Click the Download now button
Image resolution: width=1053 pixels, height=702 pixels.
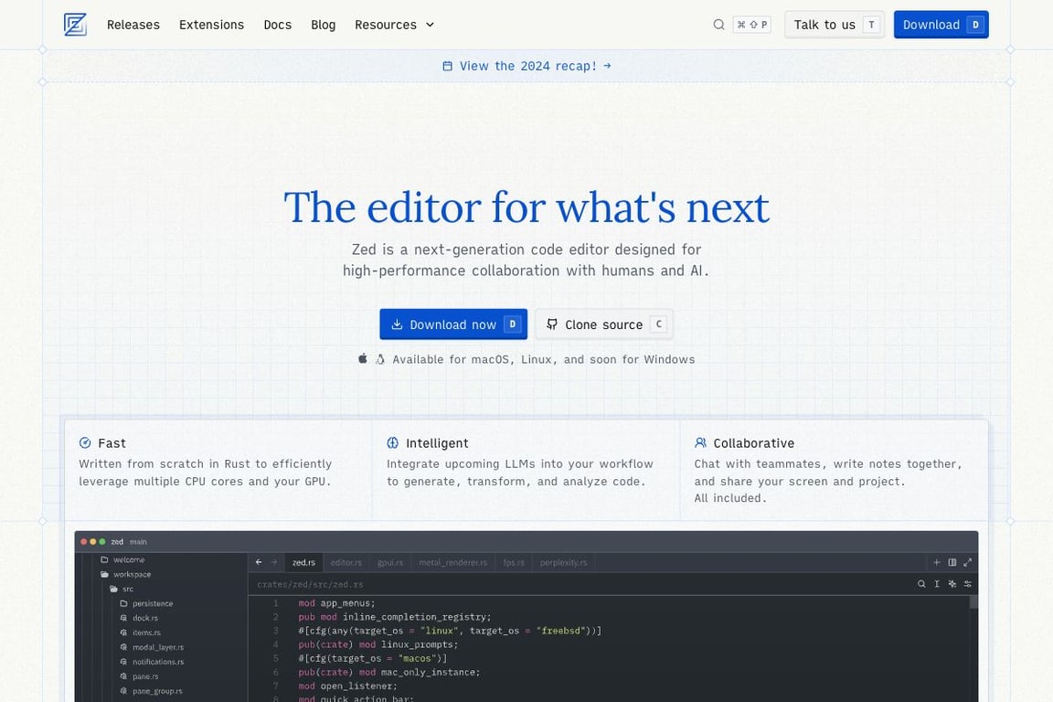453,324
